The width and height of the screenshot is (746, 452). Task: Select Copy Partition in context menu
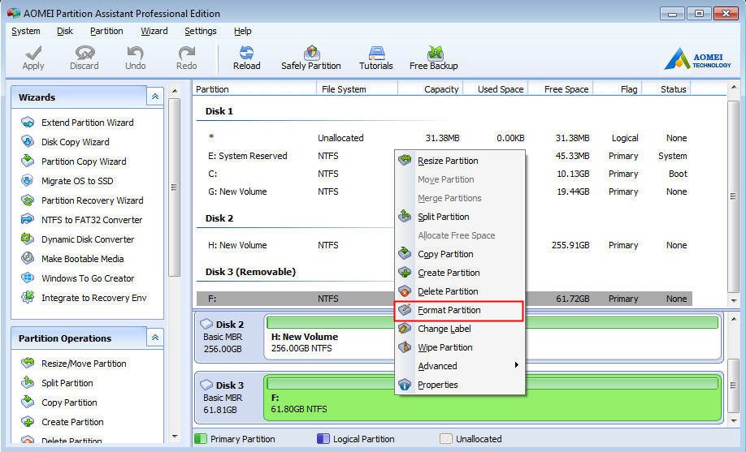pyautogui.click(x=460, y=254)
